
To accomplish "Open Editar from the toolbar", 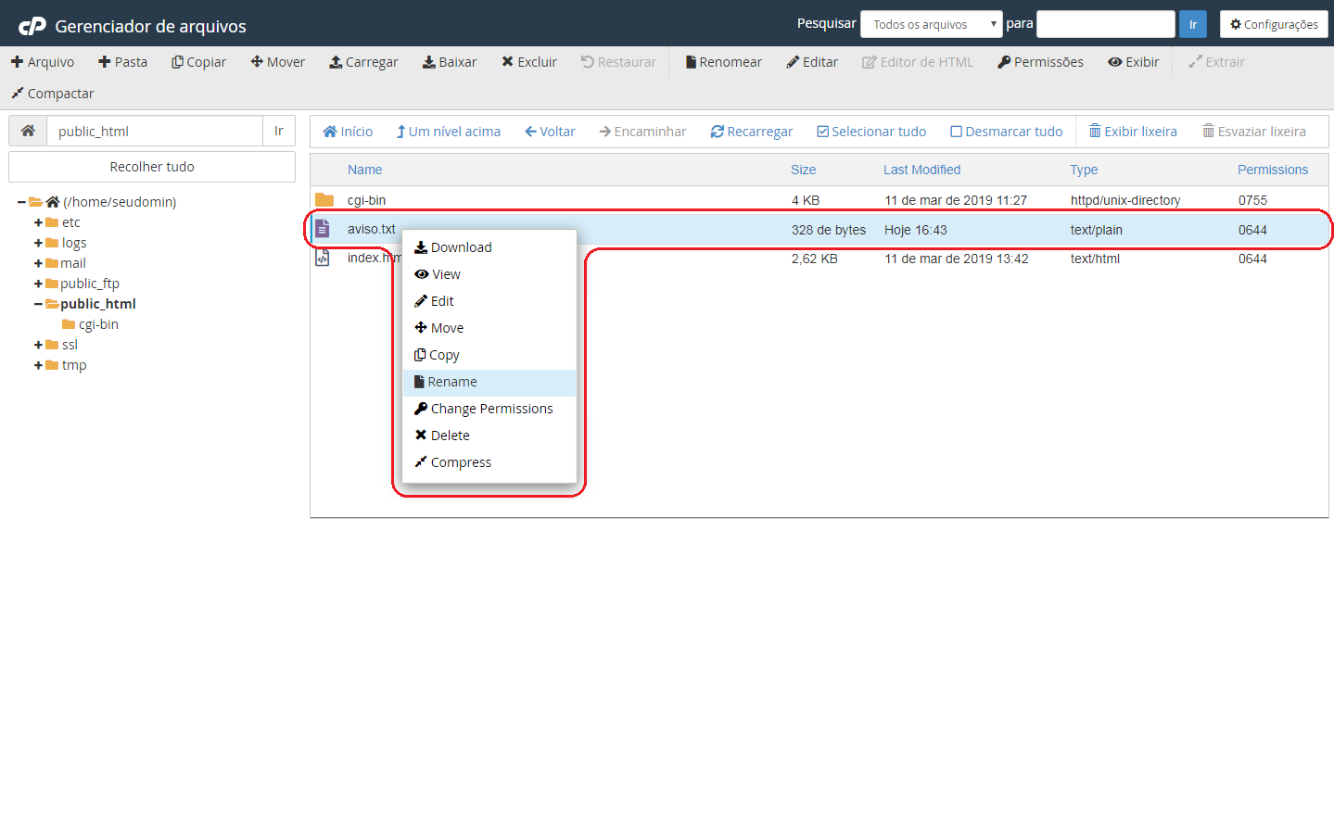I will click(x=812, y=62).
